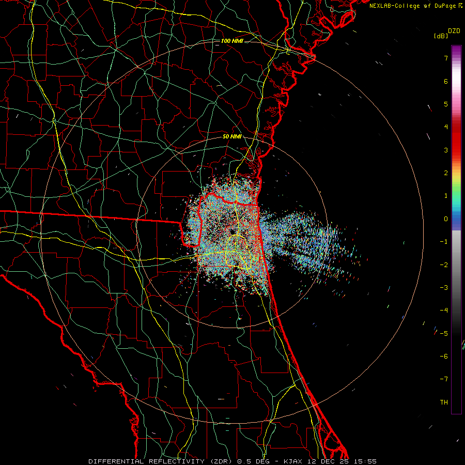Click the 100 NMI range ring label
This screenshot has height=465, width=465.
coord(232,41)
